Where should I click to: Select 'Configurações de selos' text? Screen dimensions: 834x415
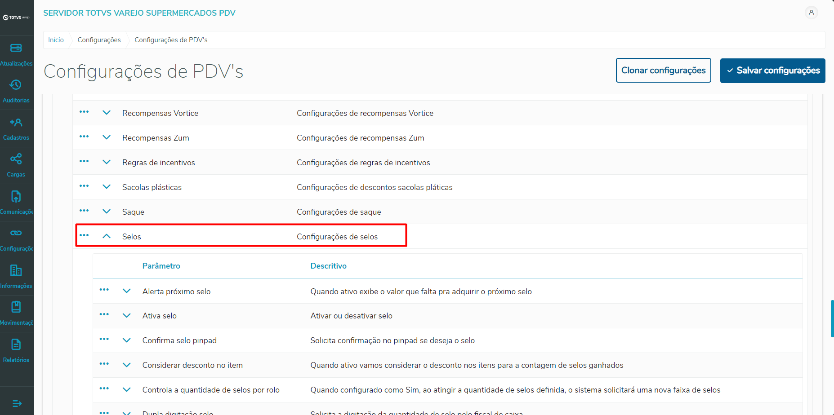337,237
